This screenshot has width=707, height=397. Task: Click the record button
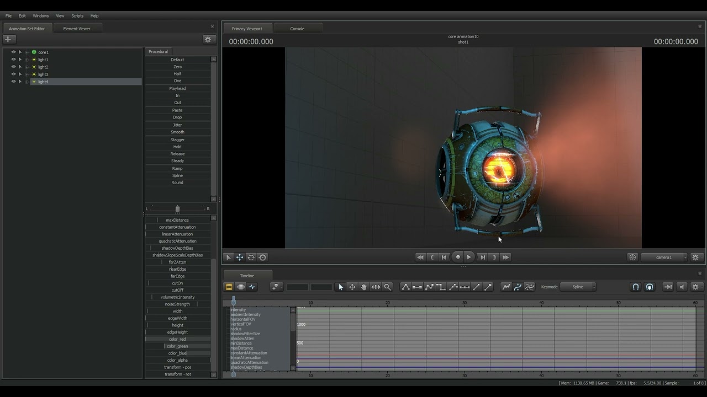tap(458, 257)
